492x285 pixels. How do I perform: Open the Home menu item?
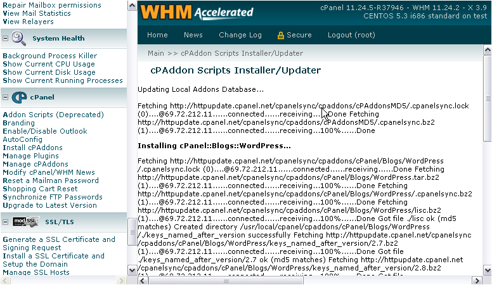(157, 35)
